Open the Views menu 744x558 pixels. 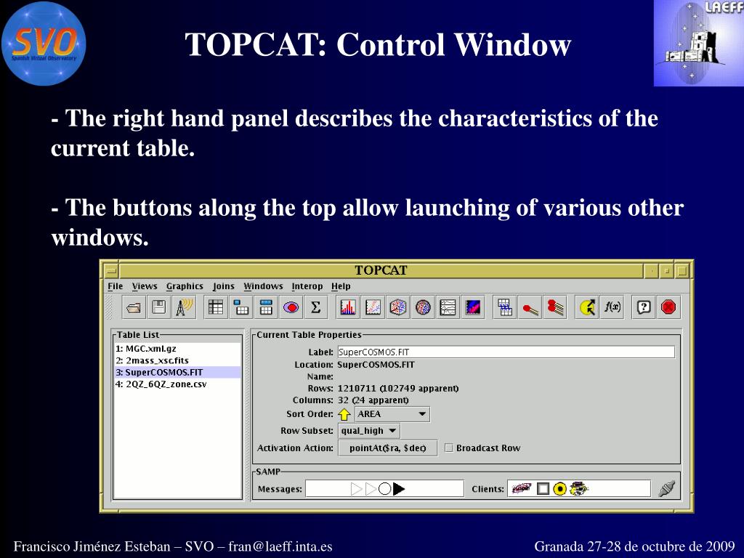coord(145,286)
